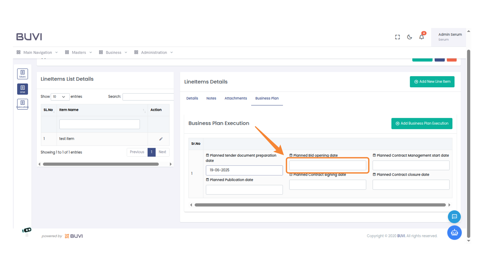Open show entries count dropdown

pyautogui.click(x=60, y=97)
